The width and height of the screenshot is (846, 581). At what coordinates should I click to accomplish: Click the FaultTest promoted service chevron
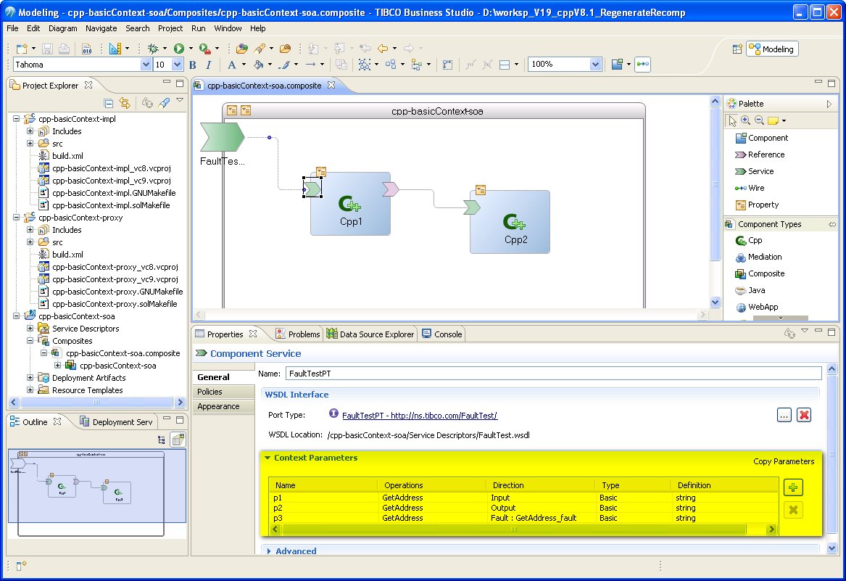pyautogui.click(x=222, y=136)
